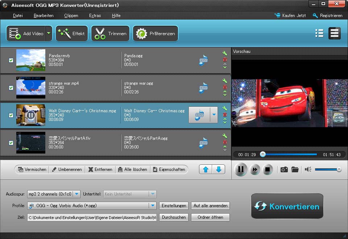This screenshot has width=348, height=239.
Task: Uncheck the strange war.mp4 checkbox
Action: click(x=11, y=88)
